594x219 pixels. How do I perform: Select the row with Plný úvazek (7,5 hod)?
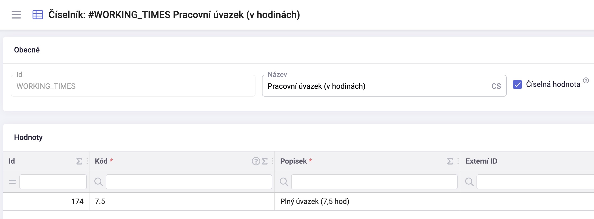click(299, 202)
